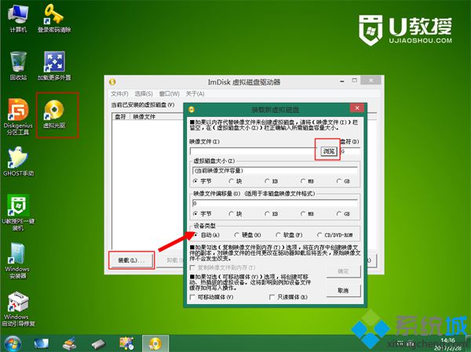Open the 计算机 desktop icon

(18, 19)
